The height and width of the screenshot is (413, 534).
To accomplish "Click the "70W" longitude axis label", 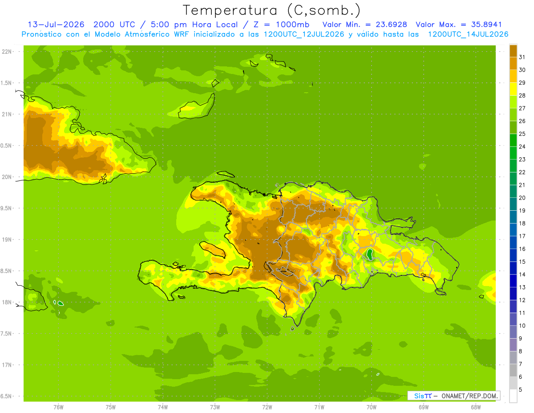I will point(372,407).
